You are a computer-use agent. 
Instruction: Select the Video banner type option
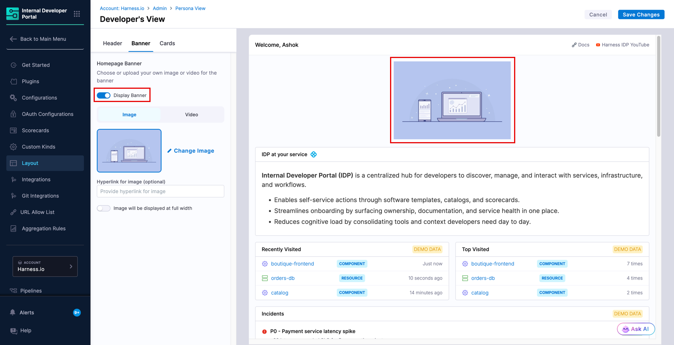[192, 114]
